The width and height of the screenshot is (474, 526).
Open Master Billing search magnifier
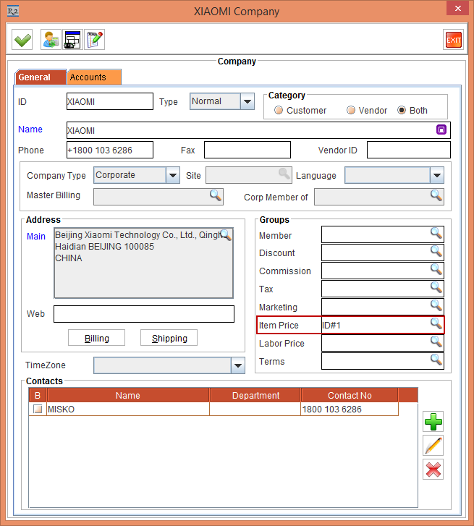click(x=216, y=195)
